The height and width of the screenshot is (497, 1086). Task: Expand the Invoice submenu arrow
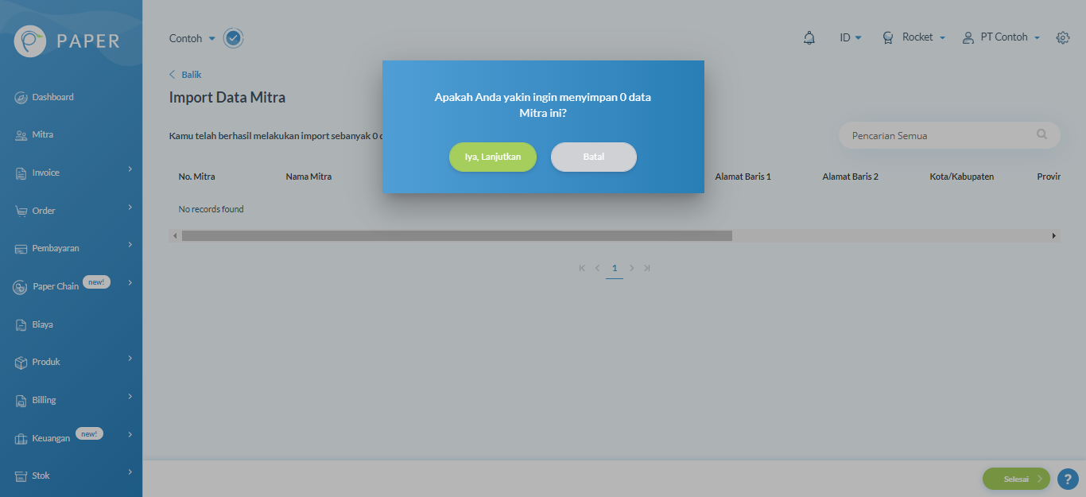(x=130, y=169)
